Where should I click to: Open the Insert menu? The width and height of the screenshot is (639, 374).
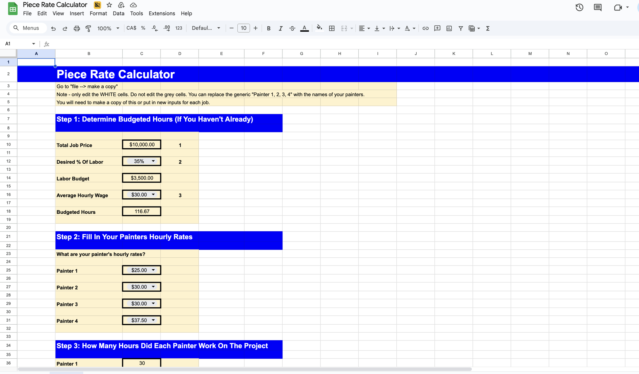click(77, 13)
